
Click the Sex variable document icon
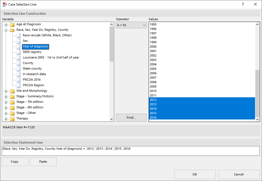(x=18, y=41)
